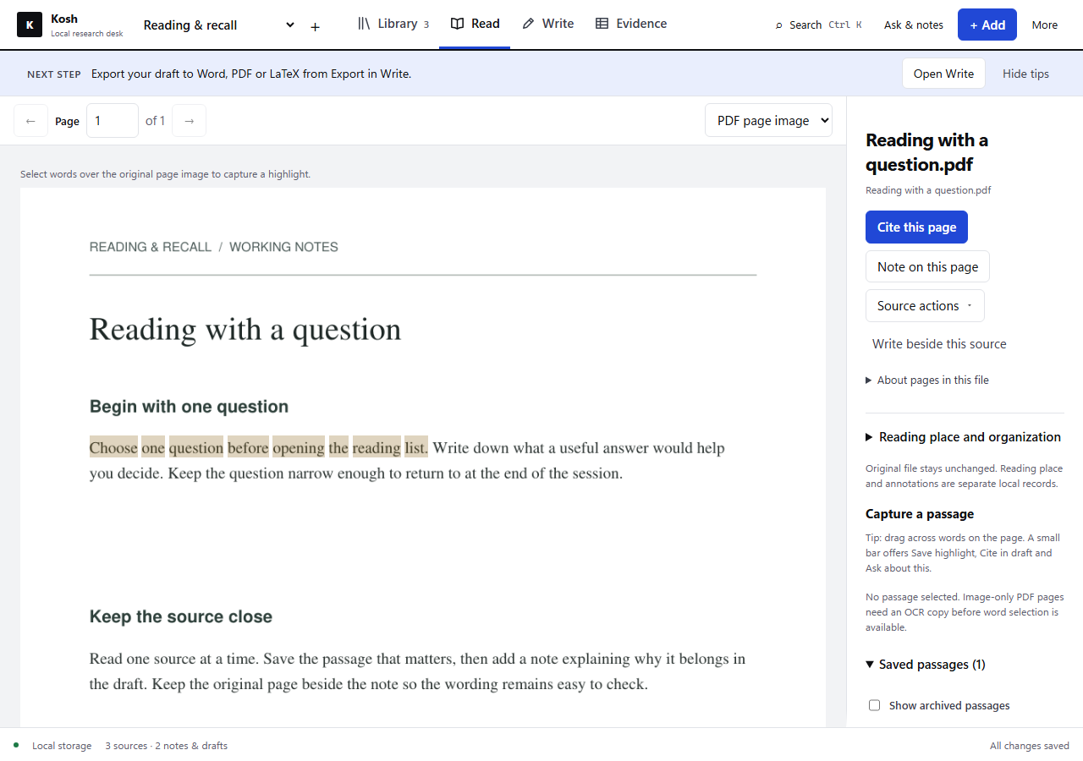This screenshot has height=761, width=1083.
Task: Click "3 sources · 2 notes & drafts" status
Action: pyautogui.click(x=167, y=746)
